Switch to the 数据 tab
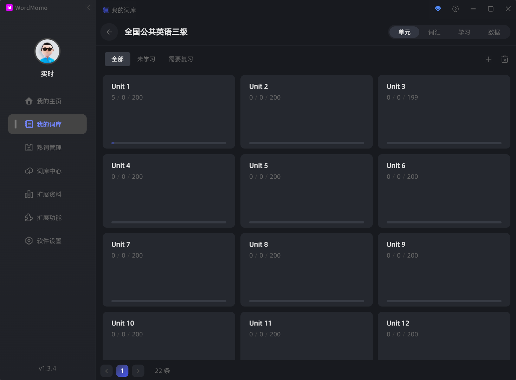516x380 pixels. pyautogui.click(x=494, y=32)
